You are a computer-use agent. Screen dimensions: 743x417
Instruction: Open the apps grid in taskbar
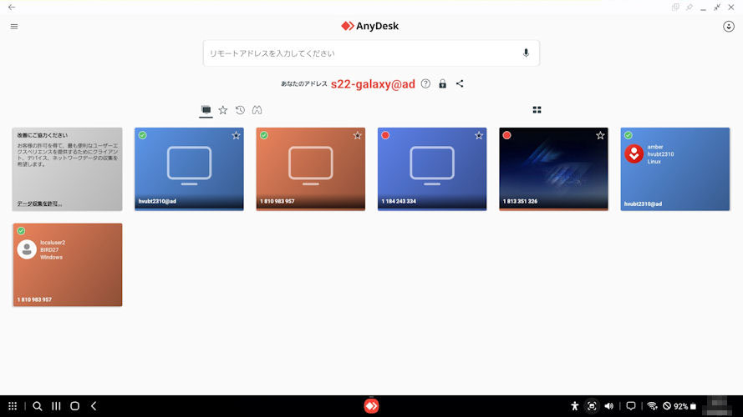pos(13,406)
